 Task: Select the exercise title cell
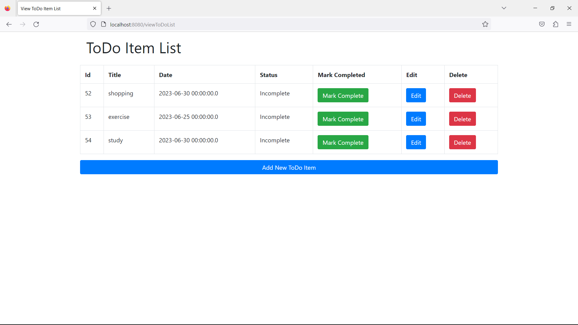tap(129, 119)
